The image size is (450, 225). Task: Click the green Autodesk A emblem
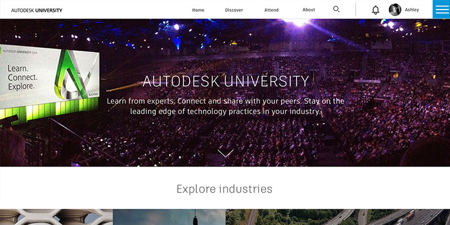(73, 74)
